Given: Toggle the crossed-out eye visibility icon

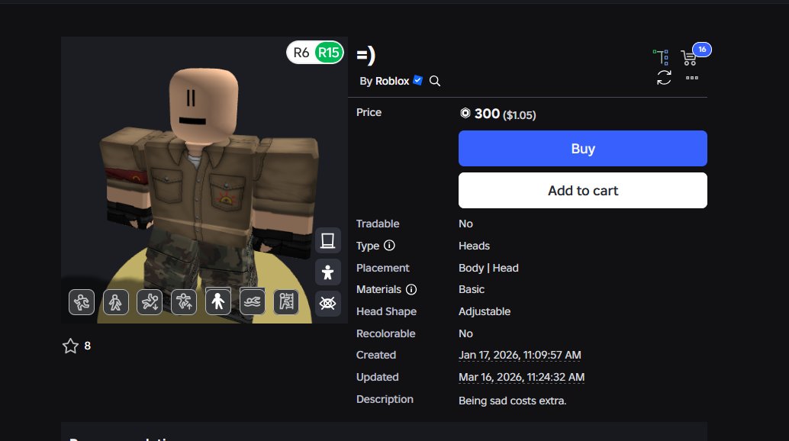Looking at the screenshot, I should [x=327, y=303].
